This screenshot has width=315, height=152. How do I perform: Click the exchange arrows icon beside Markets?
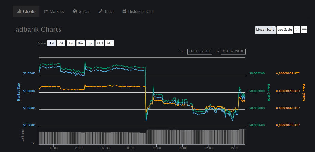[x=46, y=11]
